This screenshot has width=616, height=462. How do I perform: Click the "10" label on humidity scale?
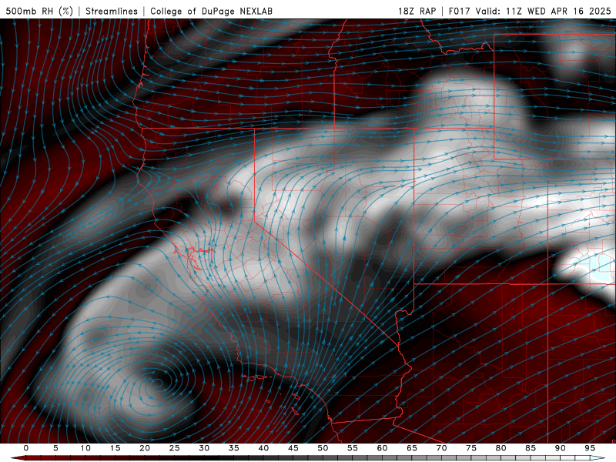coord(85,448)
